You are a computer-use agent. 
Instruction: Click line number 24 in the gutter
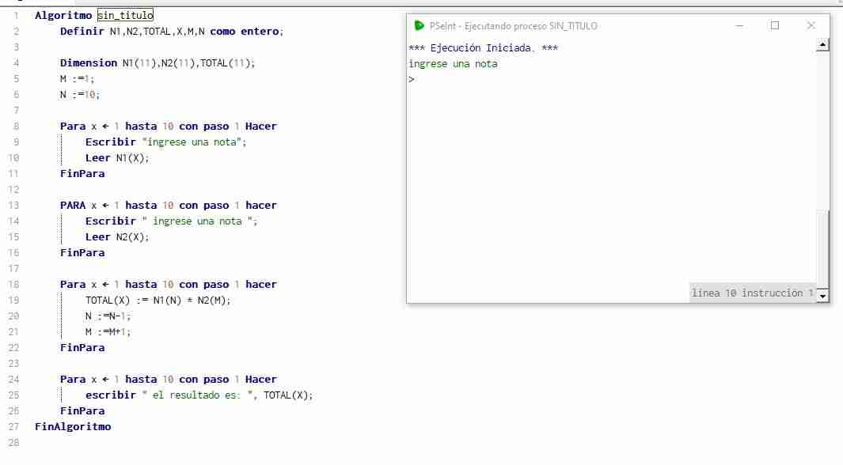click(13, 380)
